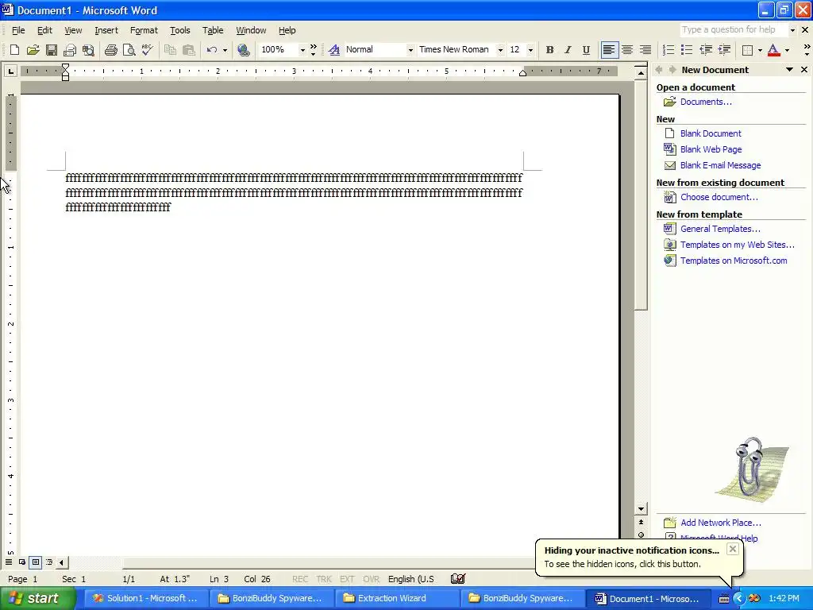Viewport: 813px width, 610px height.
Task: Open General Templates link
Action: pos(720,229)
